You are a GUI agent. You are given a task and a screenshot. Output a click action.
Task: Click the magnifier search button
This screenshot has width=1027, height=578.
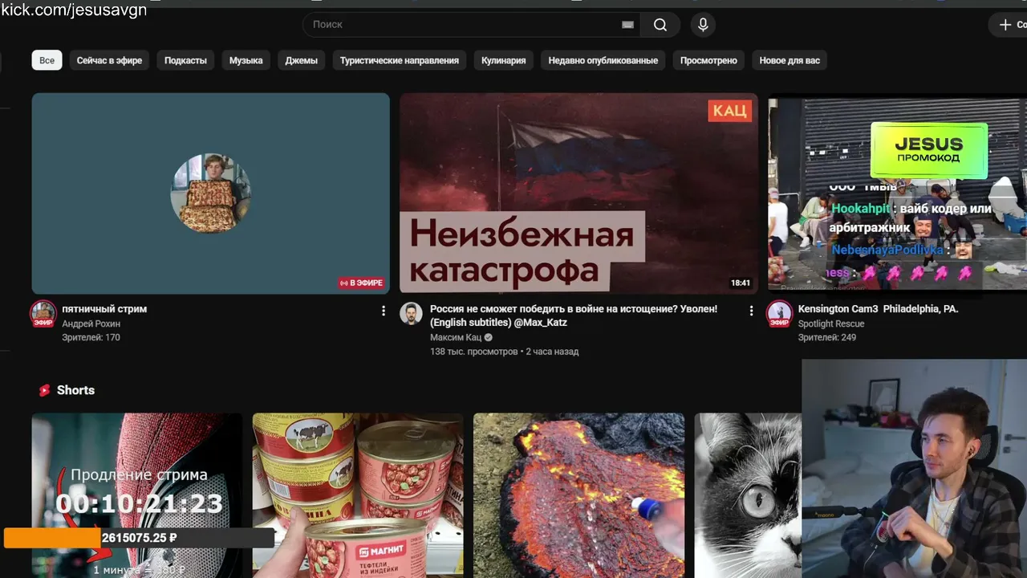[x=660, y=25]
